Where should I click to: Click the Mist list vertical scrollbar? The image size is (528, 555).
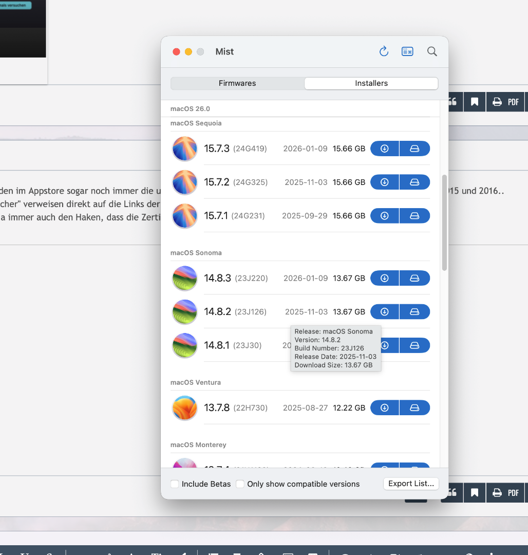coord(445,223)
